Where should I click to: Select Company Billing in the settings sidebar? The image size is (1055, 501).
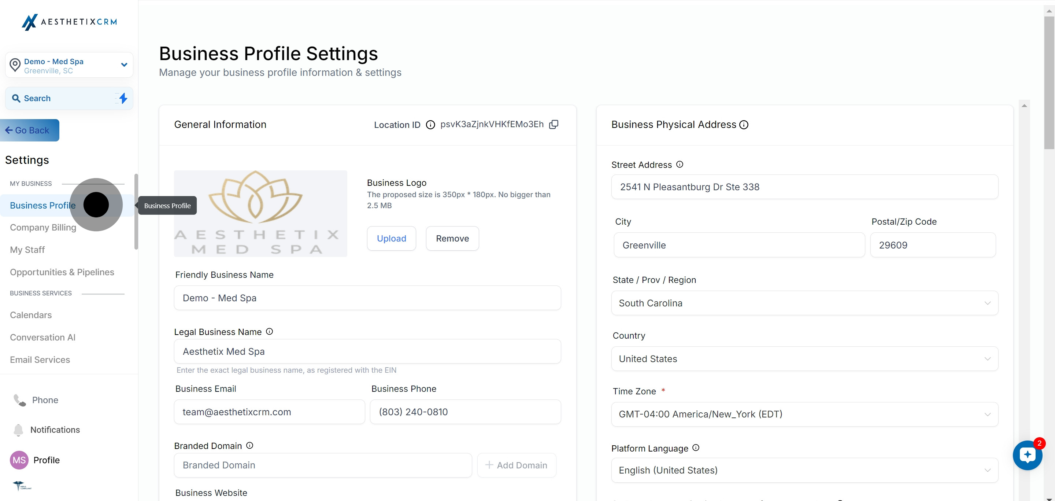(x=43, y=227)
